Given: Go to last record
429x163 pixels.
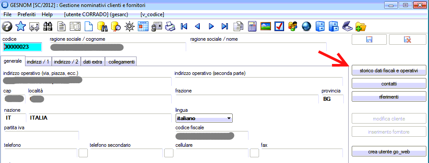Looking at the screenshot, I should [225, 26].
